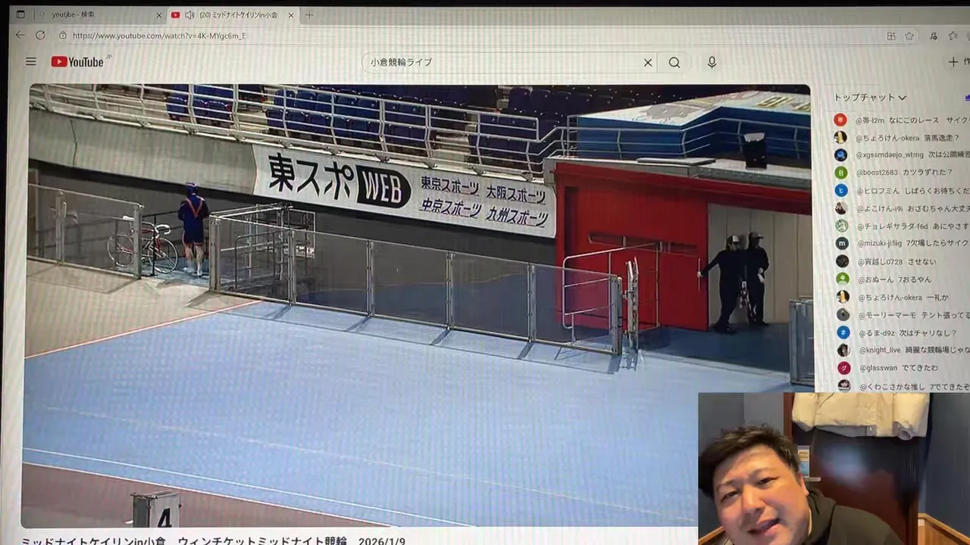This screenshot has height=545, width=970.
Task: Click the live video player
Action: coord(419,305)
